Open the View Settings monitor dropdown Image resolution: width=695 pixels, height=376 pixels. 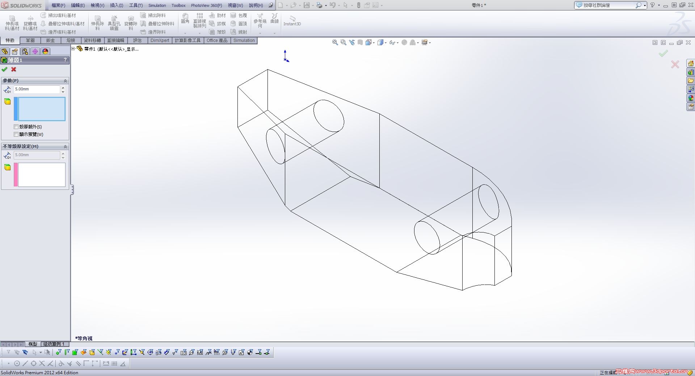click(426, 43)
